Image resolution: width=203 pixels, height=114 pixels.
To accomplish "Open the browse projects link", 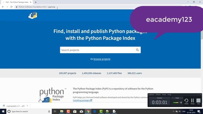I will click(102, 59).
